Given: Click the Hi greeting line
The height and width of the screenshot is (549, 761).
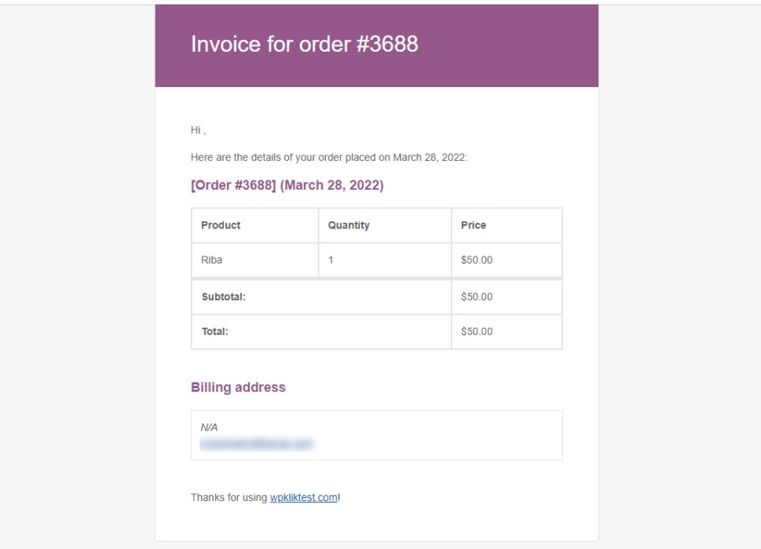Looking at the screenshot, I should [198, 130].
